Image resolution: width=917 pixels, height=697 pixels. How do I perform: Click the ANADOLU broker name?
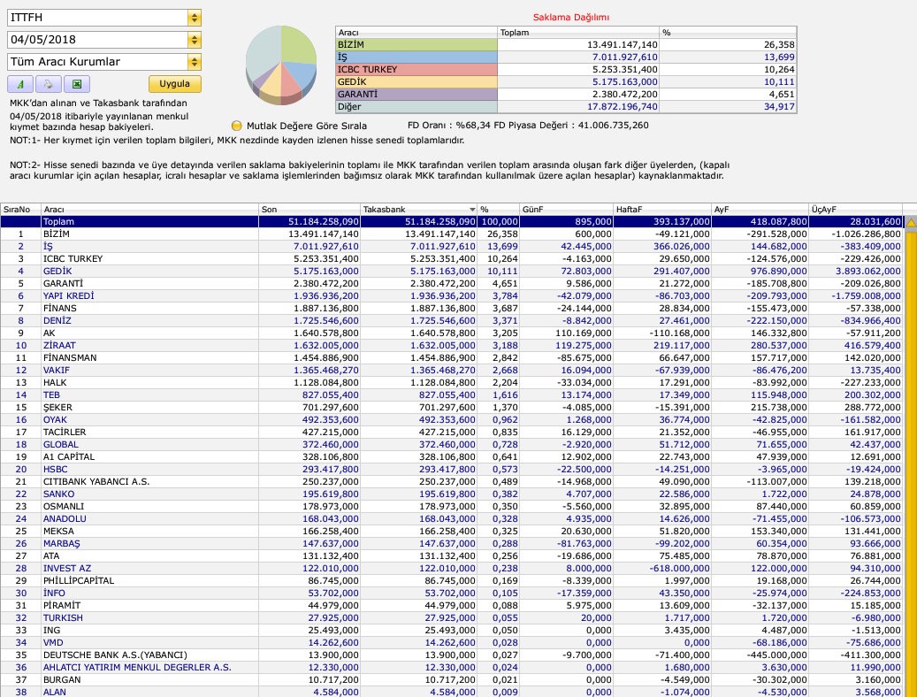pyautogui.click(x=65, y=518)
